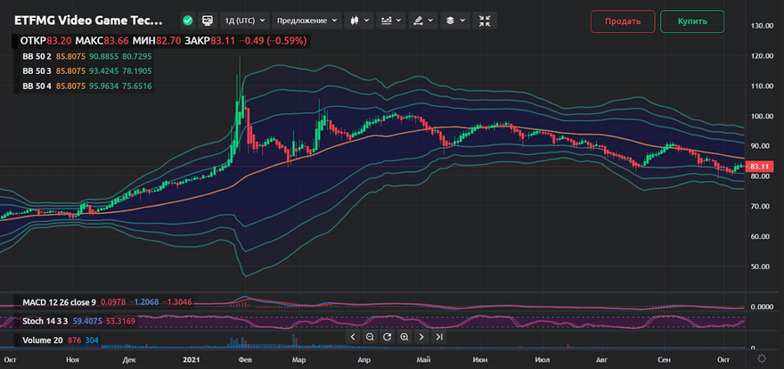Jump to latest bar with the end arrow

[x=438, y=337]
